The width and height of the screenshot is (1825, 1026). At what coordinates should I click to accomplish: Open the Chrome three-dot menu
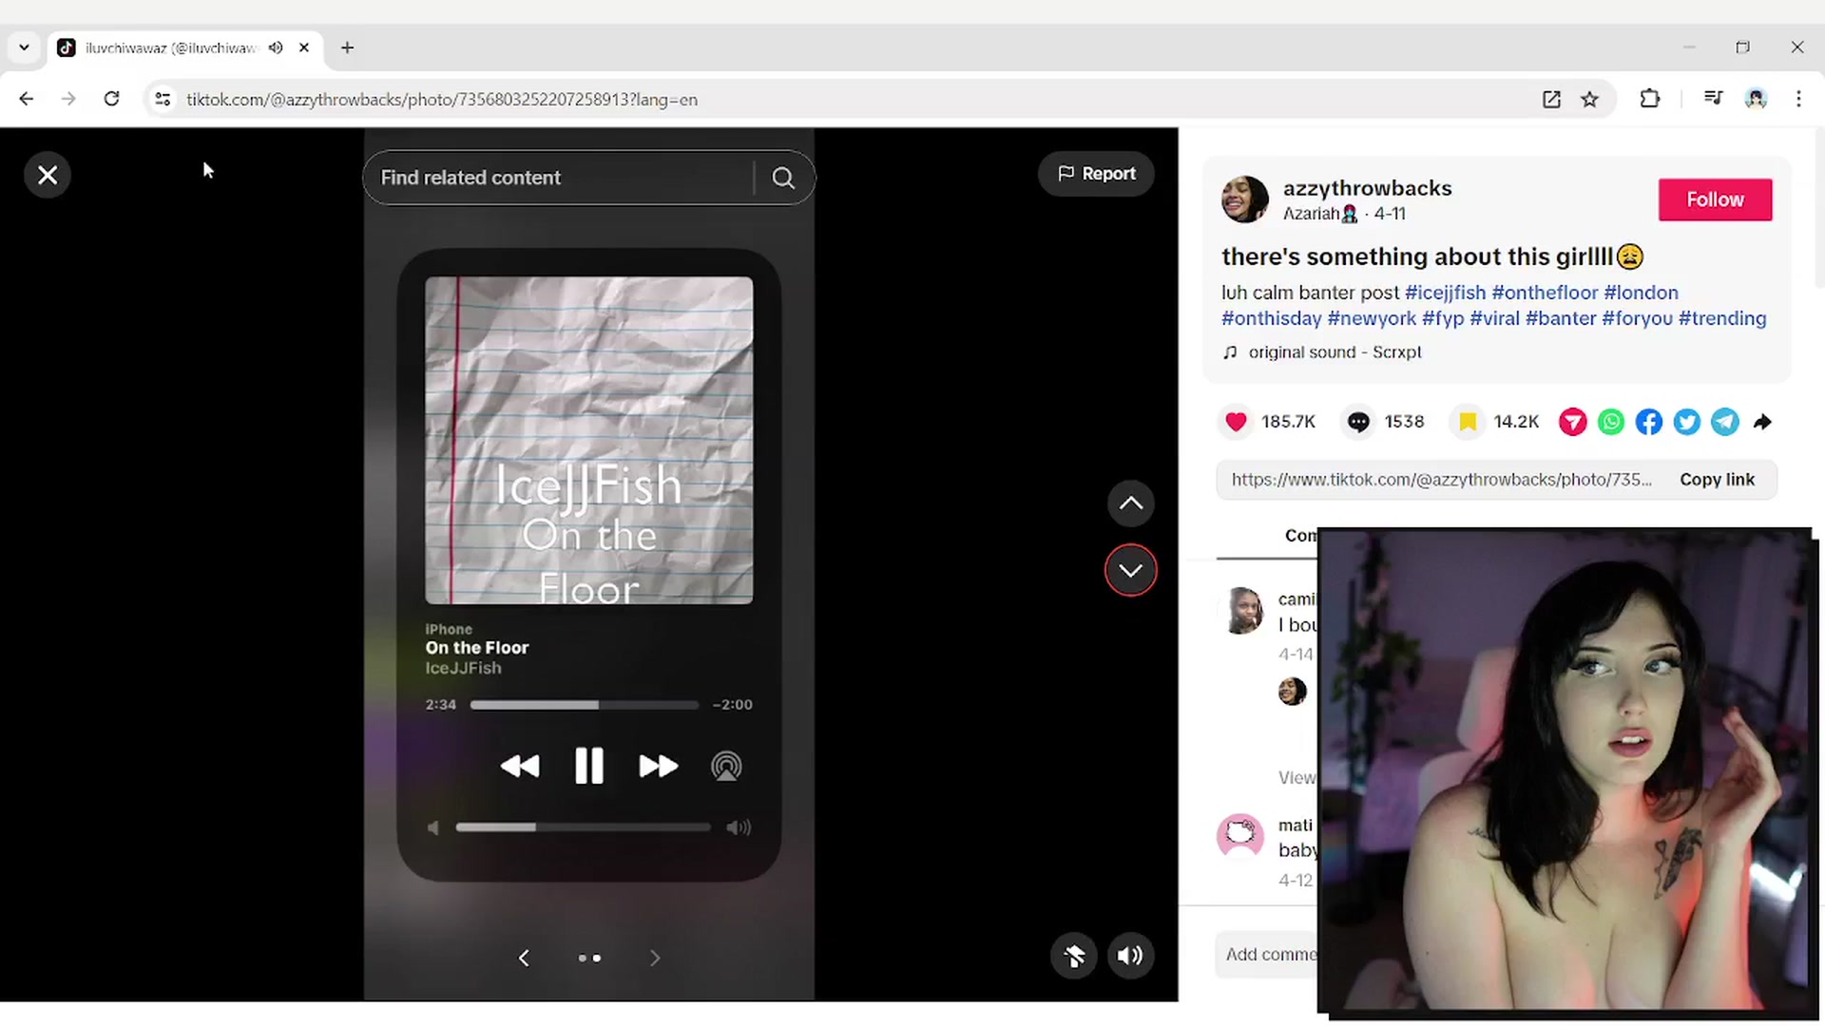(1798, 99)
